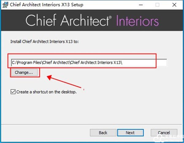
Task: Click the maximize window button
Action: coord(157,5)
